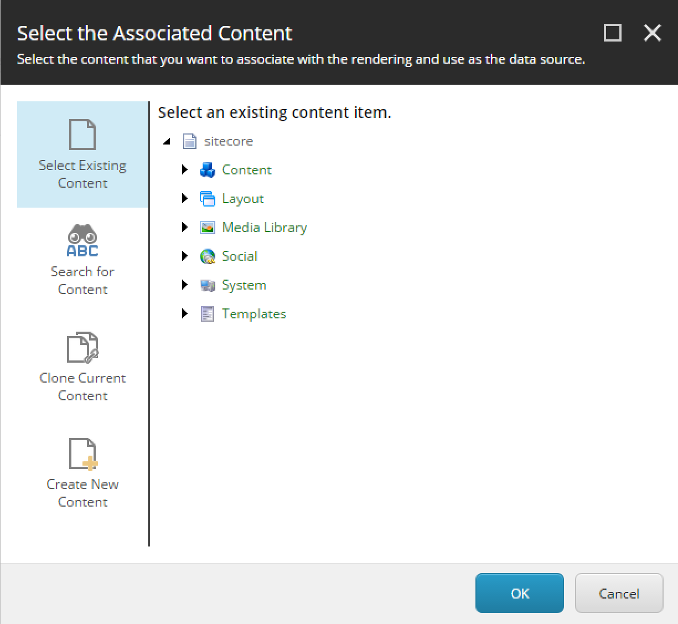Expand the Content tree node arrow
The width and height of the screenshot is (678, 624).
tap(185, 169)
